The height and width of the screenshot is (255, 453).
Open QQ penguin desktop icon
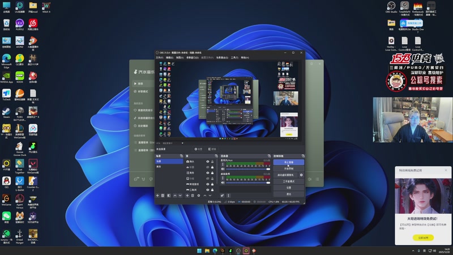point(6,182)
